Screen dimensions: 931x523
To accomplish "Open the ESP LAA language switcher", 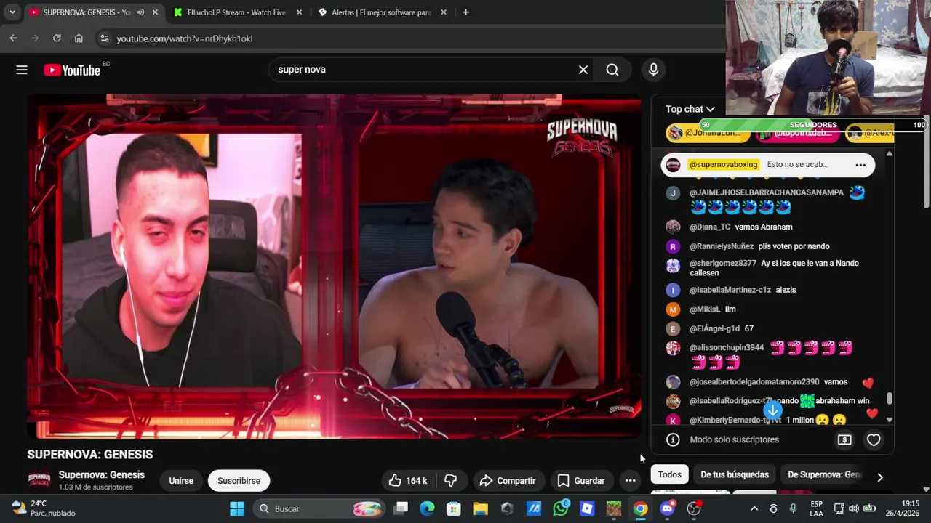I will tap(817, 508).
